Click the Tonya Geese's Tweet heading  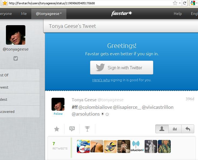pos(72,26)
